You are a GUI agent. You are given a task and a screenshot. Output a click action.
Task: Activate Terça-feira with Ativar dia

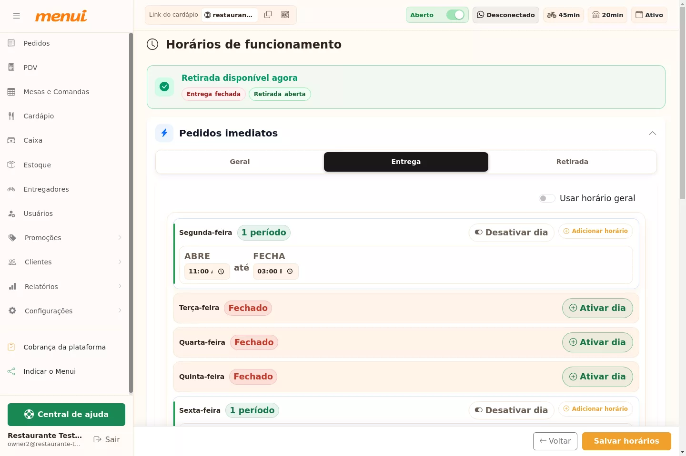[597, 308]
